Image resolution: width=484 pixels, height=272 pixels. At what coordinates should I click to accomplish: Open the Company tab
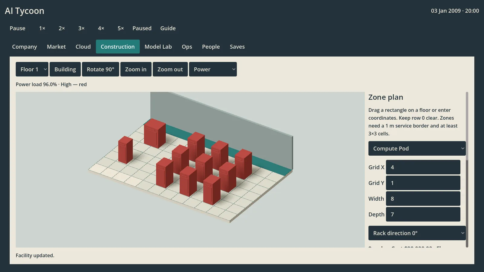click(25, 47)
